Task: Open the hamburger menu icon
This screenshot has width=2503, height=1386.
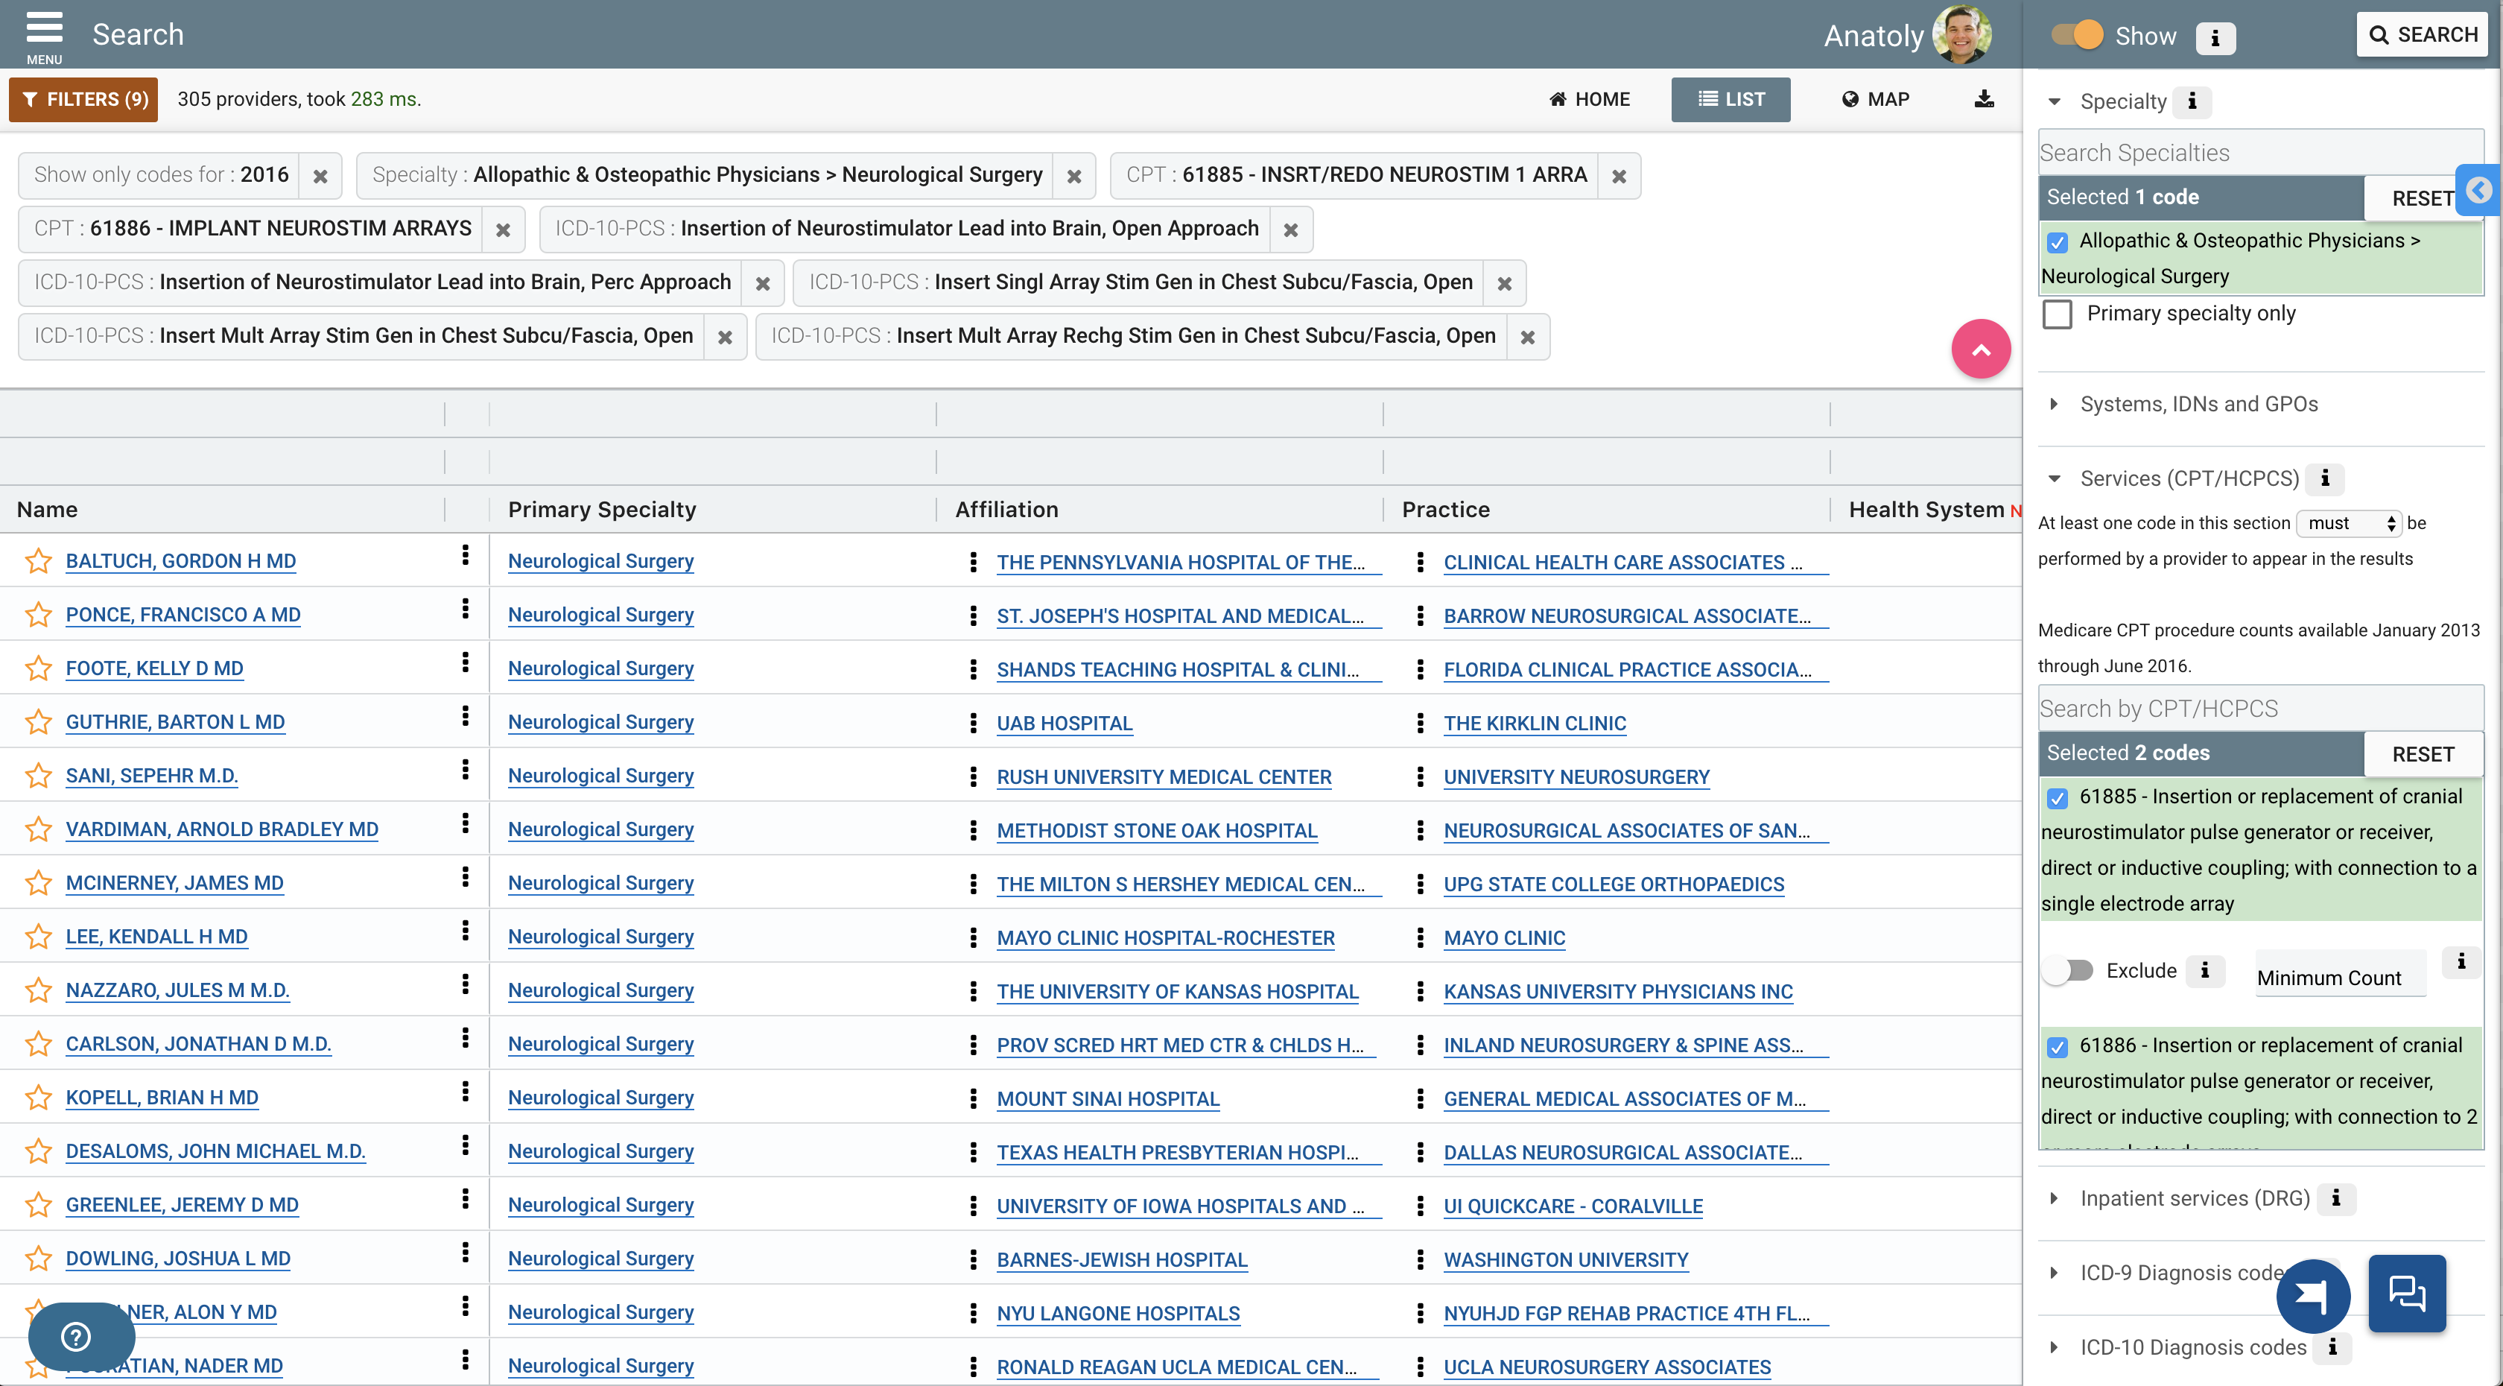Action: point(44,29)
